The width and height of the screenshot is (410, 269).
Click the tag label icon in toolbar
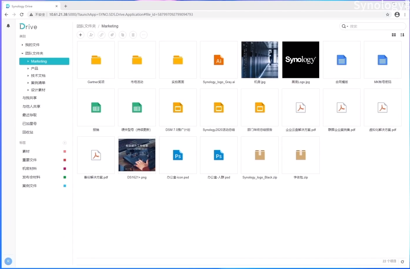point(112,35)
